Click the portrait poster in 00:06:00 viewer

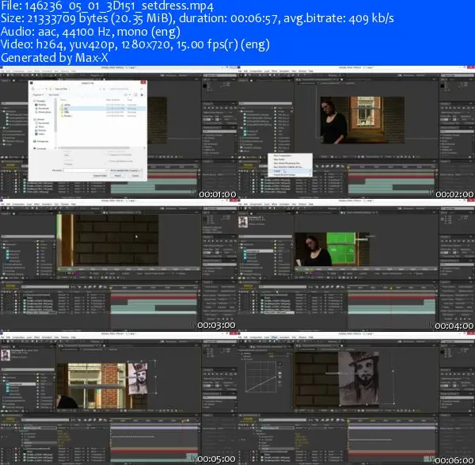tap(359, 379)
